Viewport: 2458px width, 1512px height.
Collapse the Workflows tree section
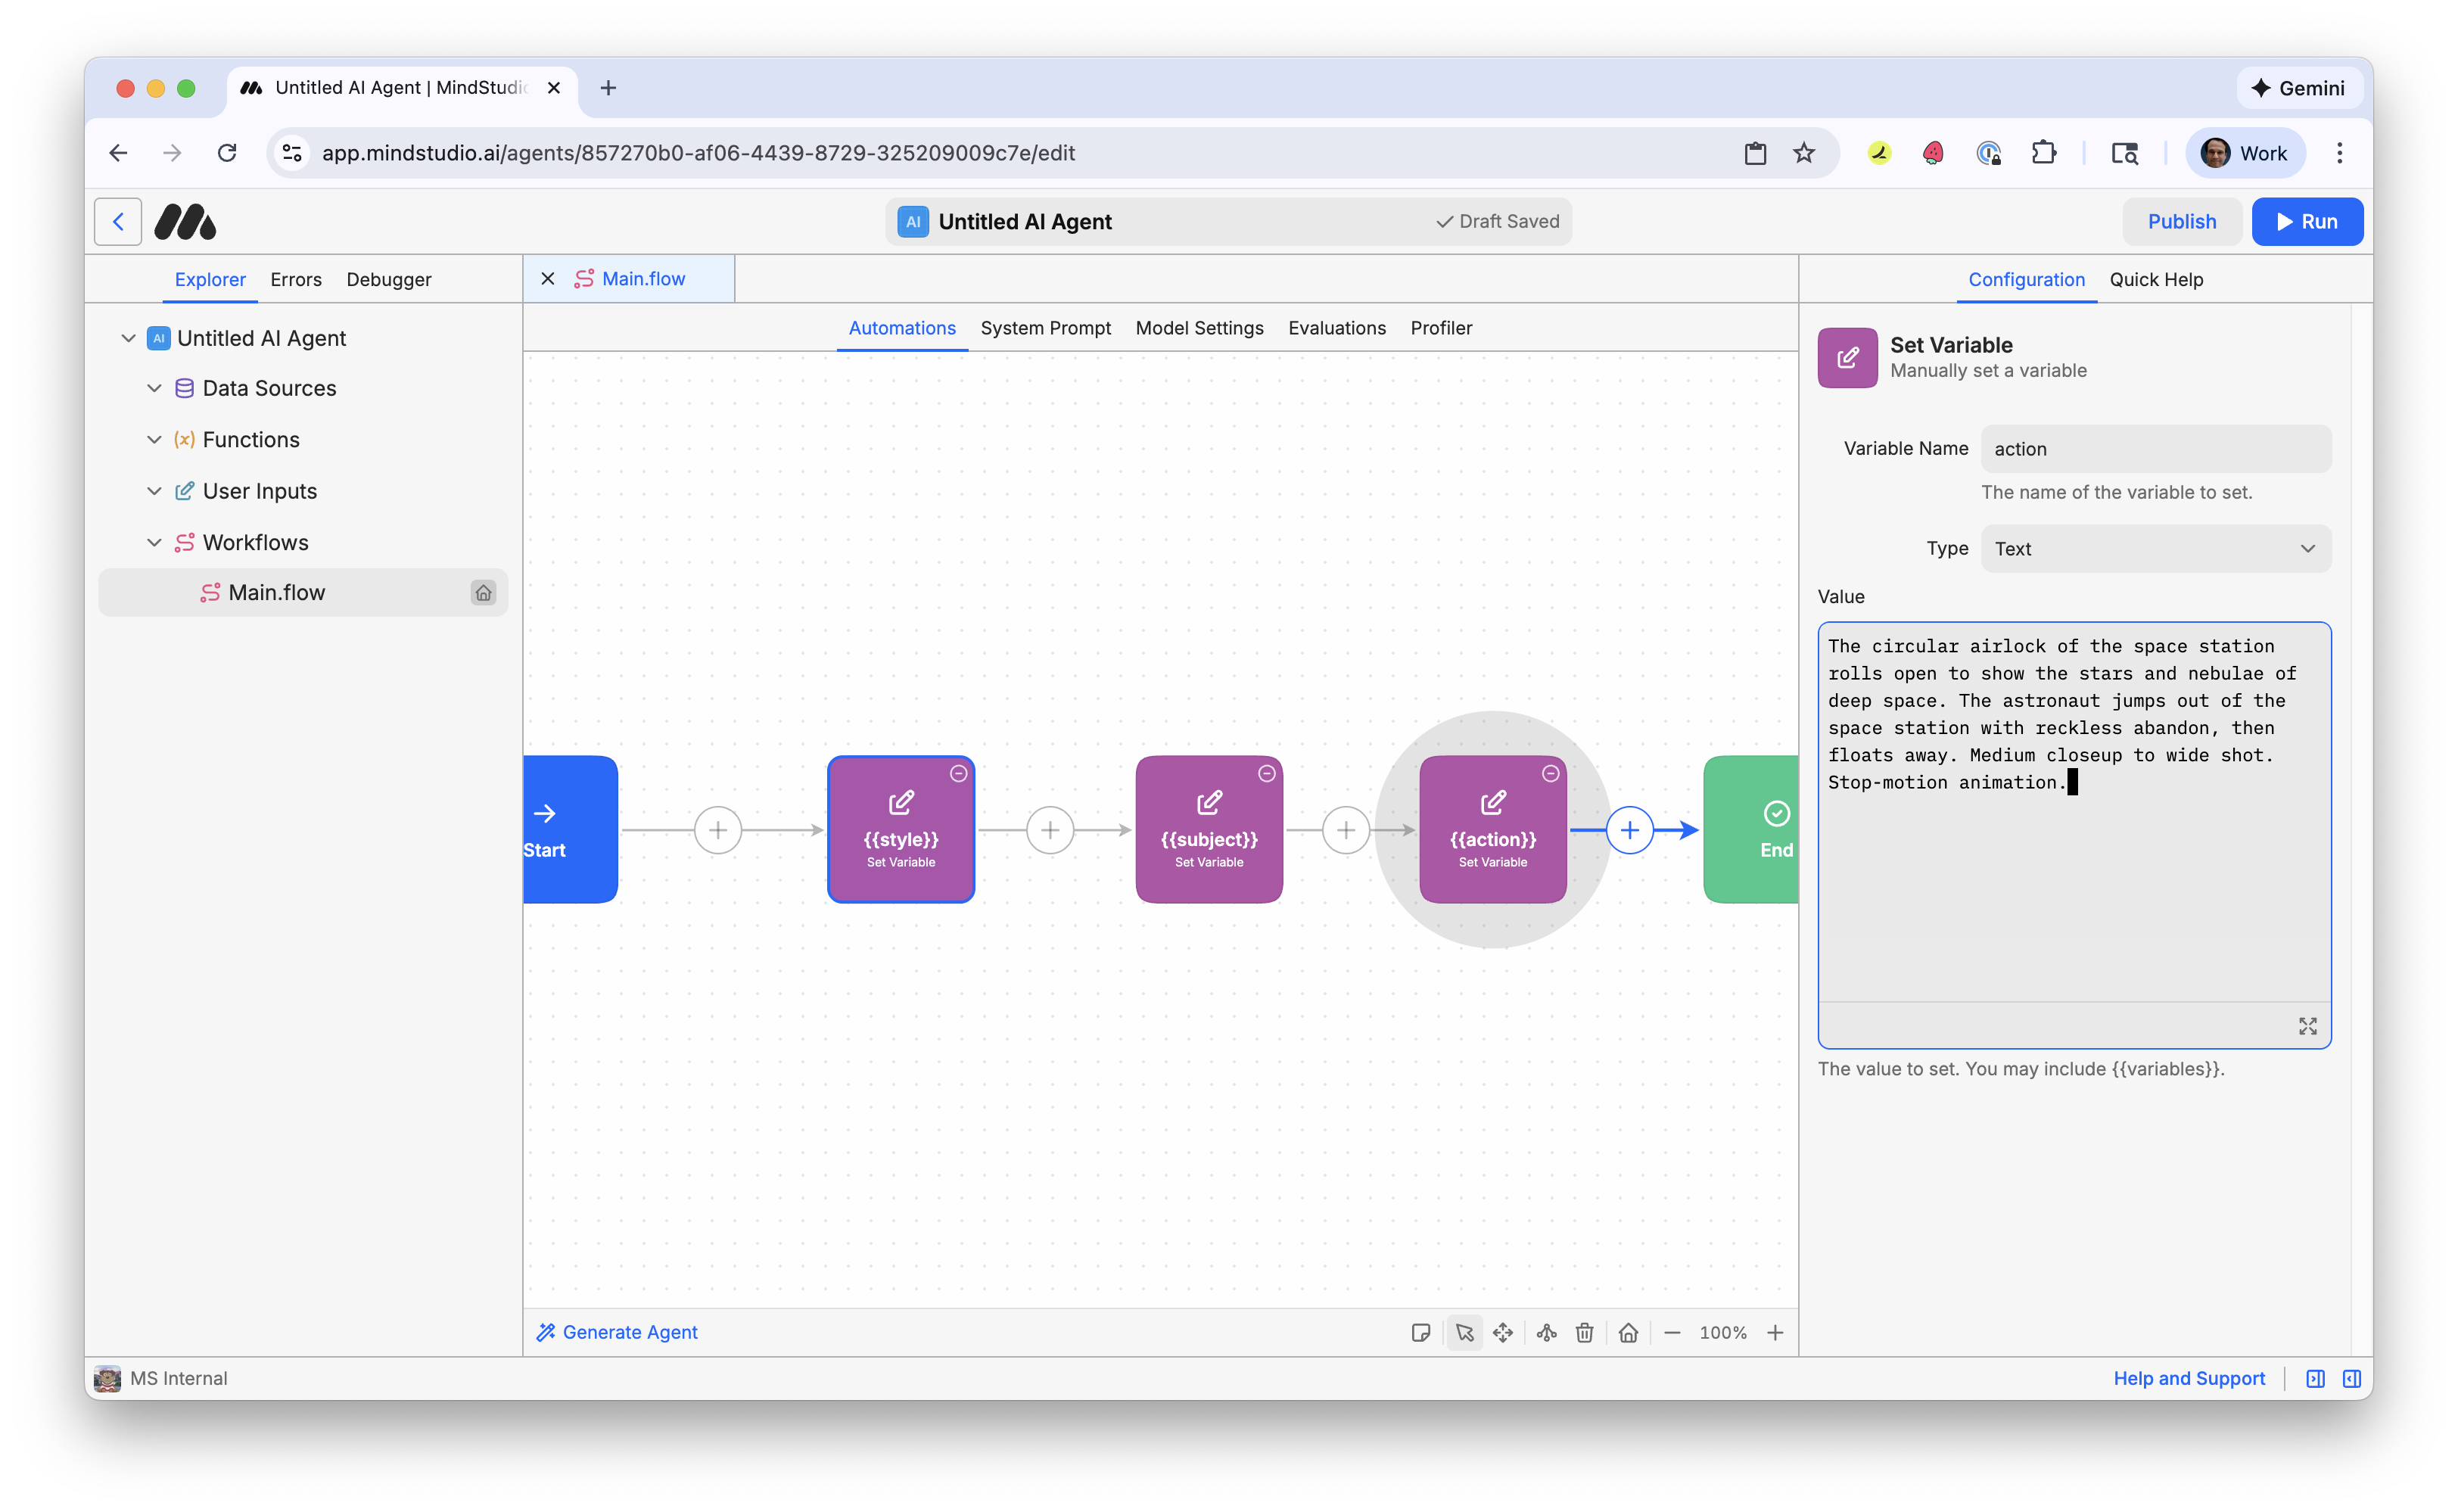[x=154, y=543]
